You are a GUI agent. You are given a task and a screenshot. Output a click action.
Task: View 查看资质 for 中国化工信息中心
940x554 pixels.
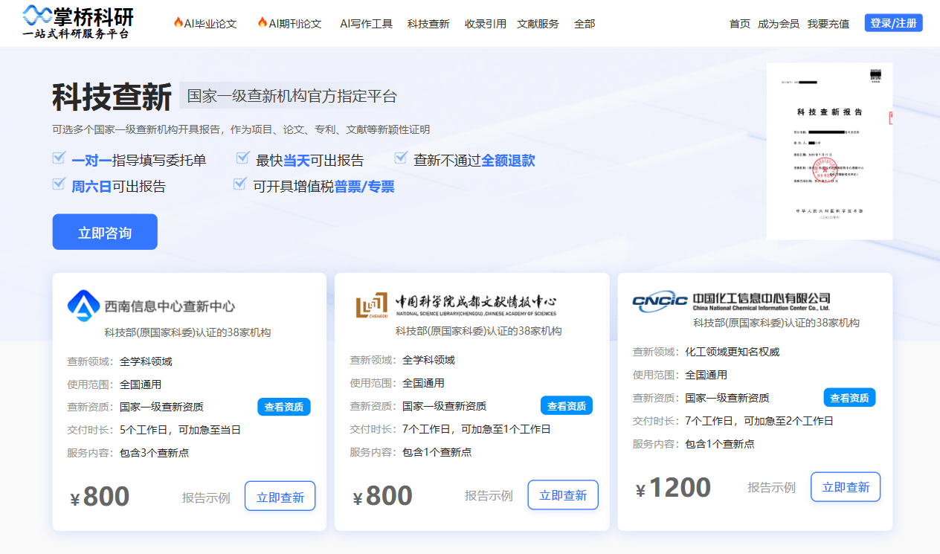point(849,398)
